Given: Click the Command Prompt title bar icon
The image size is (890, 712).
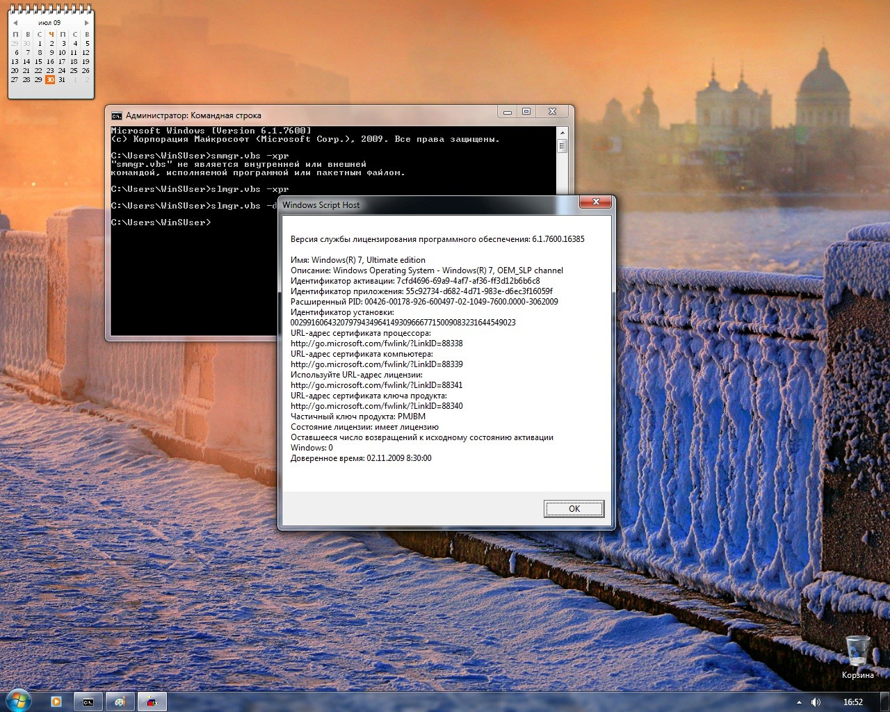Looking at the screenshot, I should point(117,115).
